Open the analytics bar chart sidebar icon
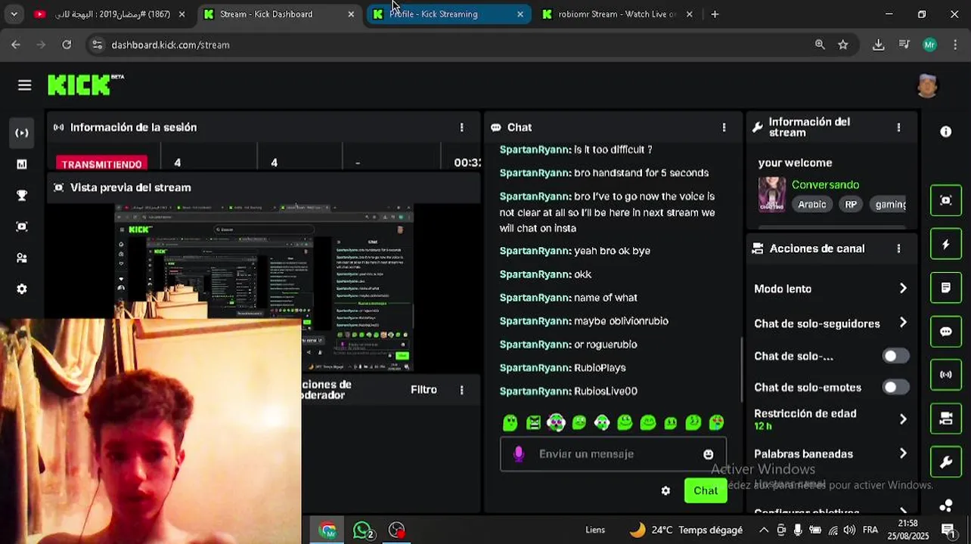 [x=22, y=164]
